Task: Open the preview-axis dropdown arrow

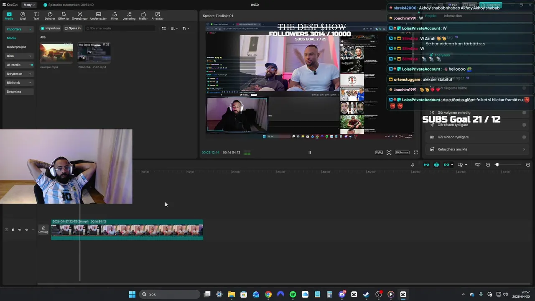Action: coord(452,165)
